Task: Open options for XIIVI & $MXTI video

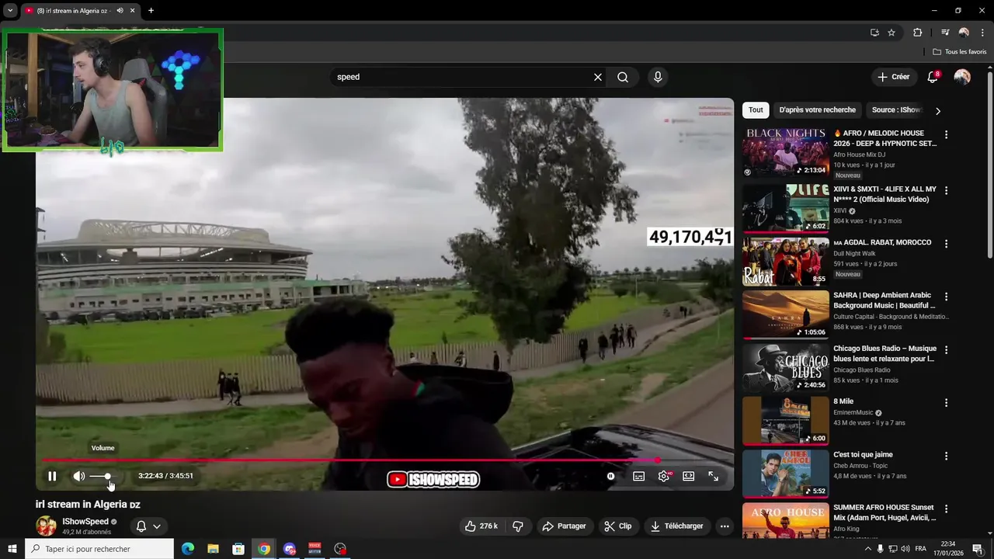Action: (946, 190)
